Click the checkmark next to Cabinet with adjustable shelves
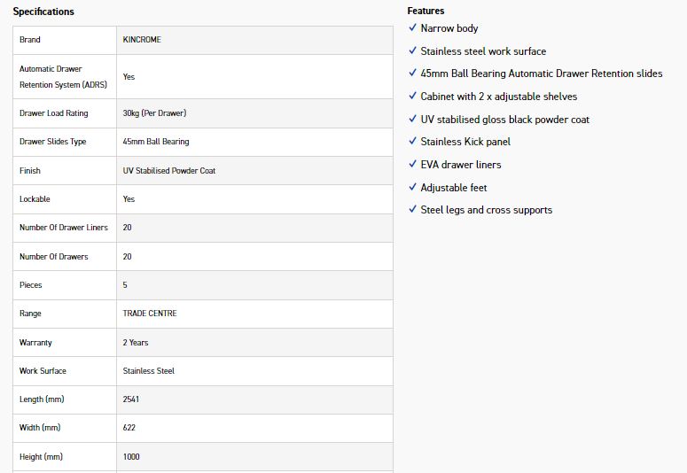Image resolution: width=687 pixels, height=473 pixels. [412, 96]
